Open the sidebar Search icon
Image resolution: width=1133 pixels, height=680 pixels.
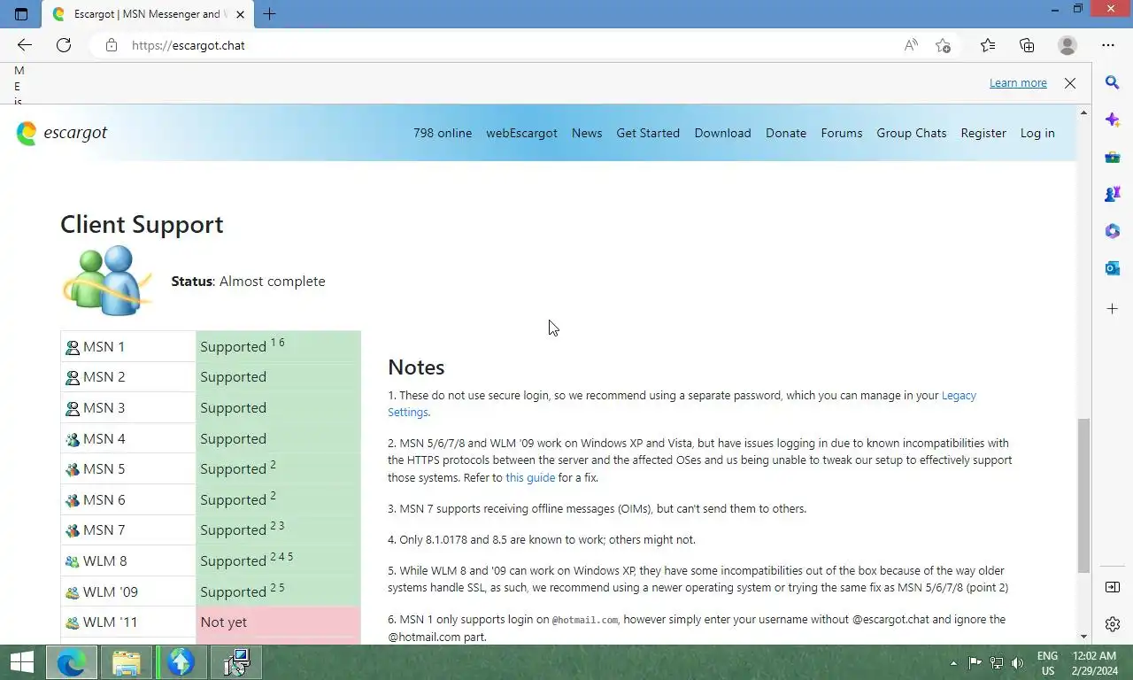pyautogui.click(x=1113, y=82)
